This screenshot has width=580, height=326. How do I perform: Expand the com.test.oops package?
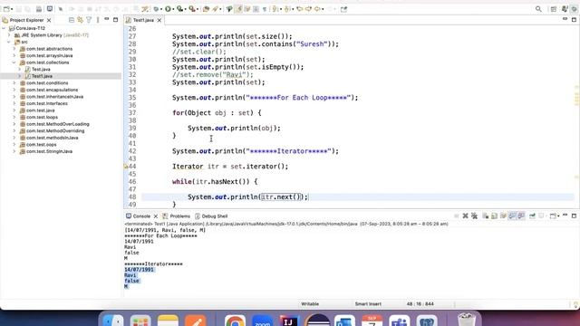14,145
